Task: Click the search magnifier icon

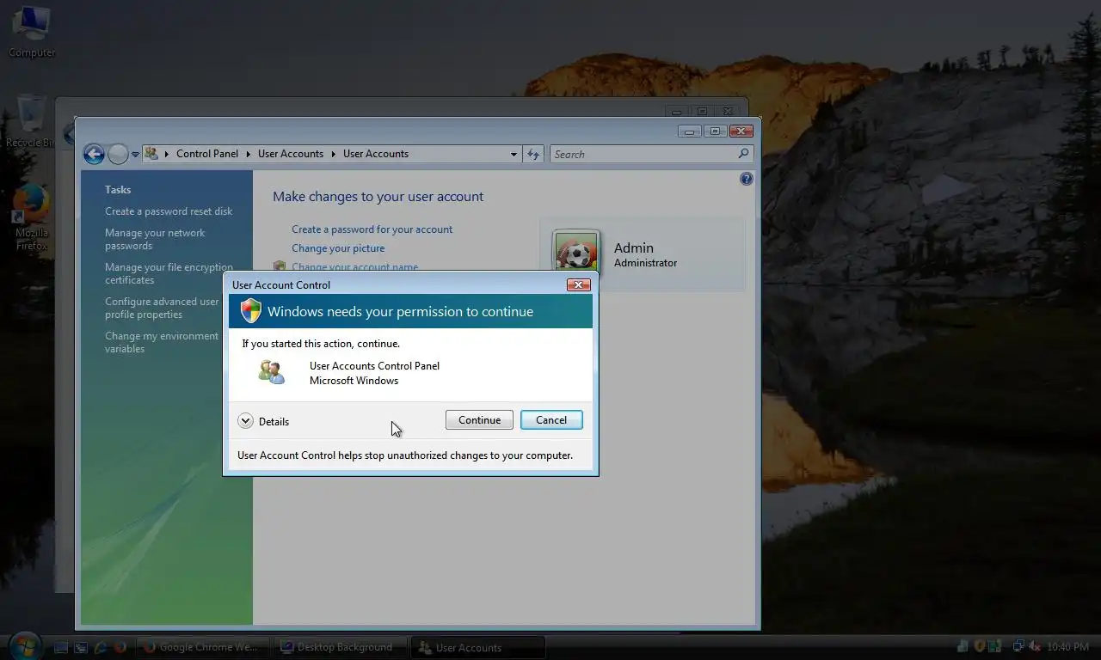Action: click(x=744, y=154)
